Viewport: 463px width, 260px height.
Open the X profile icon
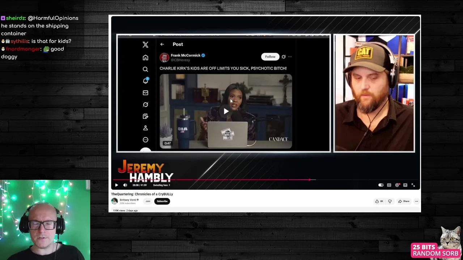(145, 128)
